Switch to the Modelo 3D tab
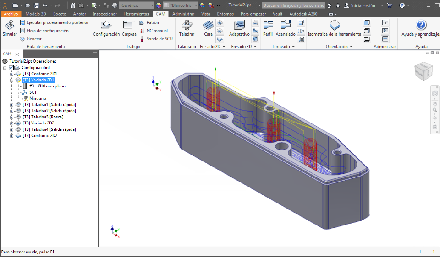Image resolution: width=440 pixels, height=257 pixels. coord(36,14)
